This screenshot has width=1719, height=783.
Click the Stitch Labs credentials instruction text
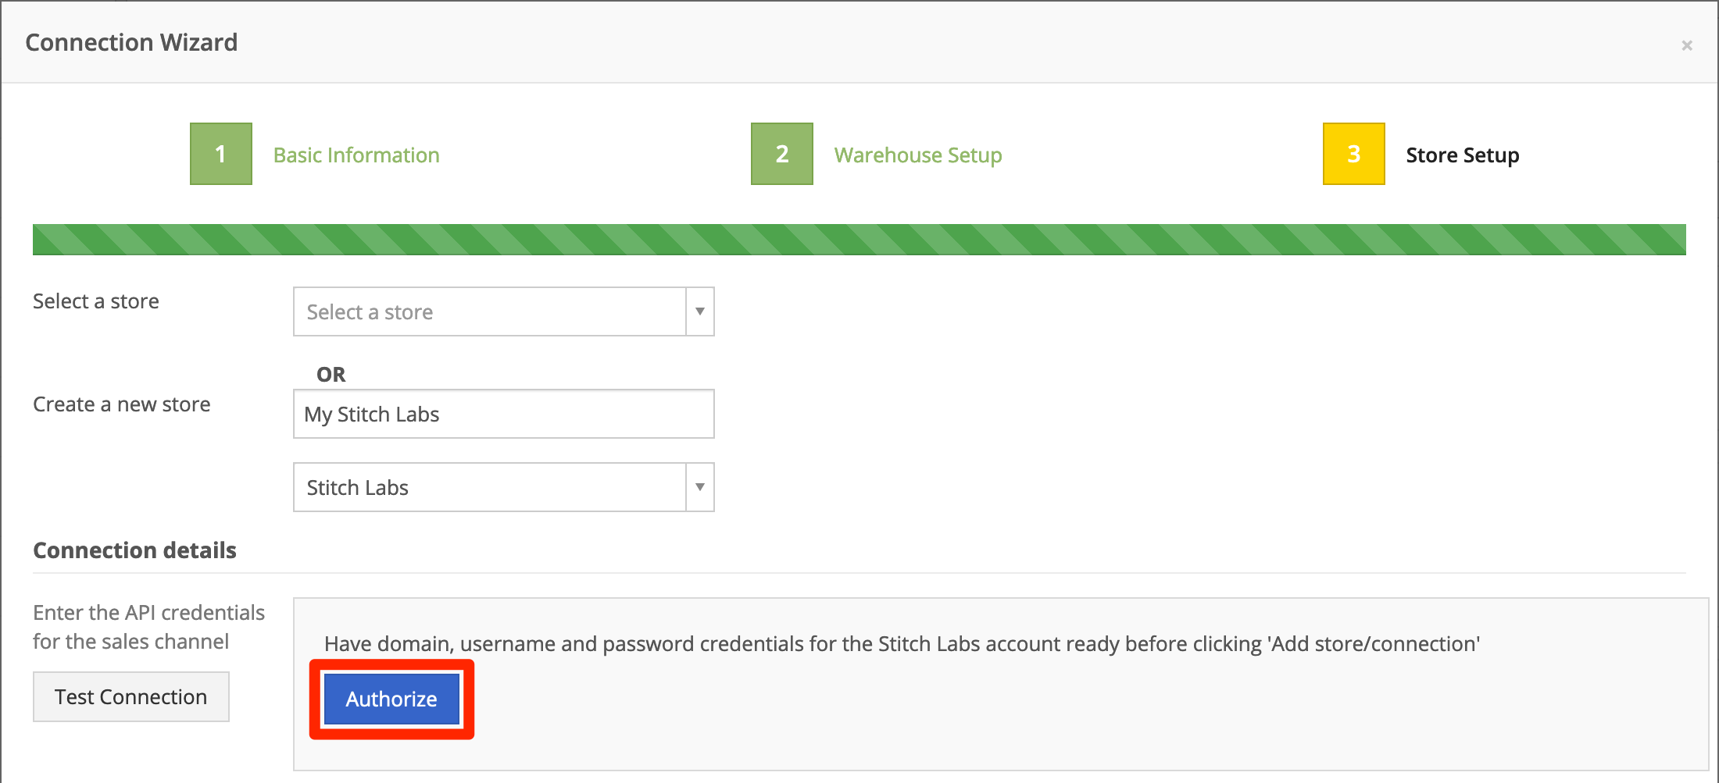[x=902, y=644]
